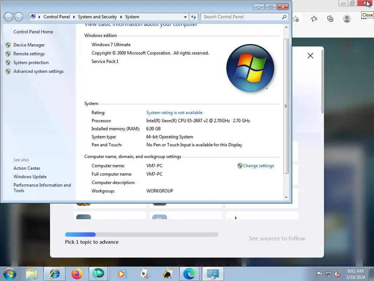Click the 9:02 AM taskbar clock

[355, 274]
